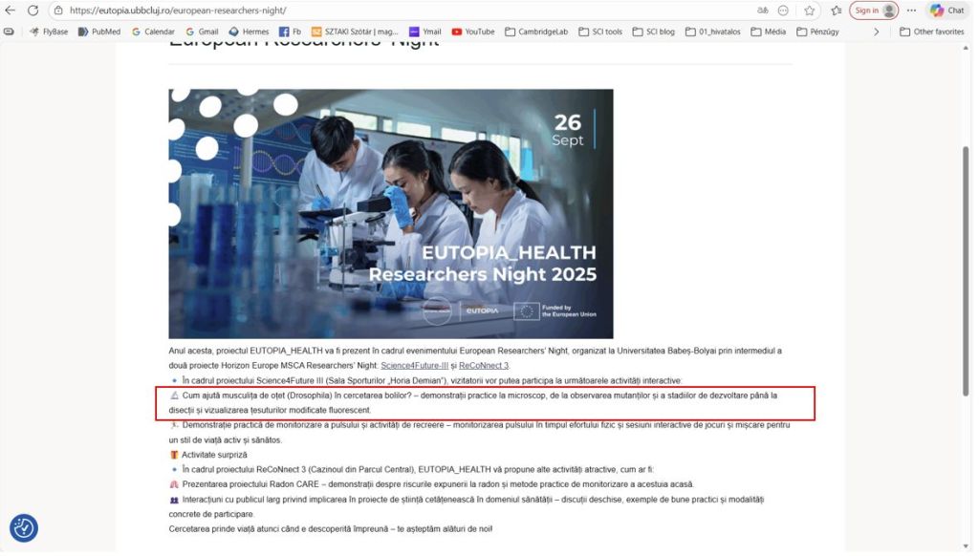
Task: Click the Sign in button
Action: click(x=873, y=11)
